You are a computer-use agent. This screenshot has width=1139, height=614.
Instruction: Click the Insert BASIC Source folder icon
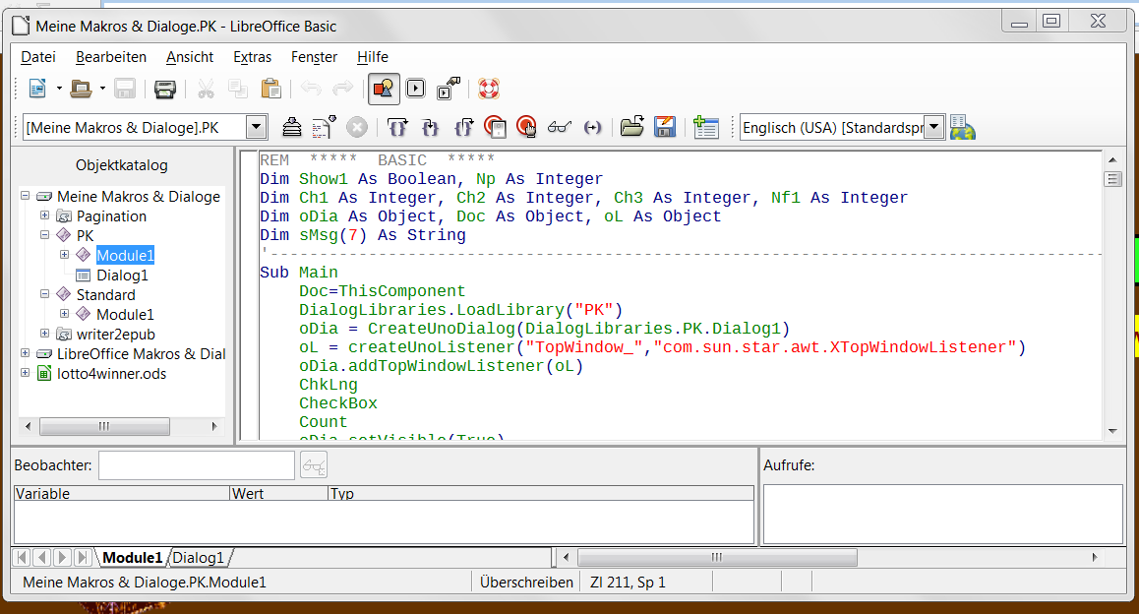click(x=631, y=127)
